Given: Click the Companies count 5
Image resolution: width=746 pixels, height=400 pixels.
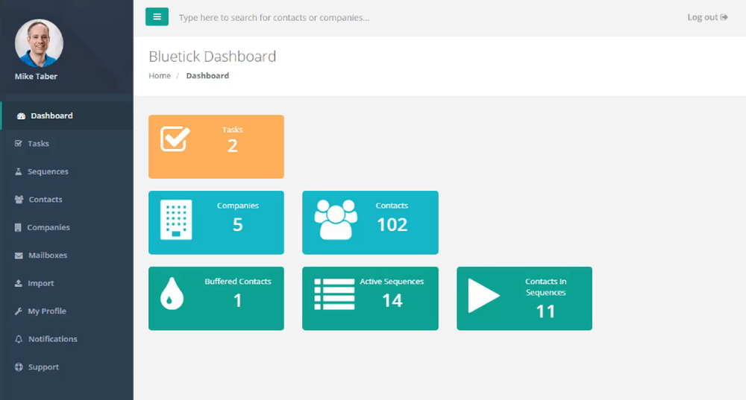Looking at the screenshot, I should tap(237, 225).
